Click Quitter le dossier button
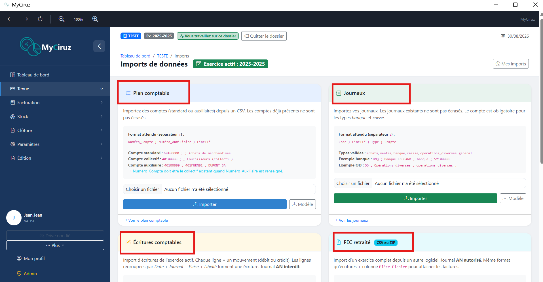The image size is (543, 282). [x=264, y=36]
